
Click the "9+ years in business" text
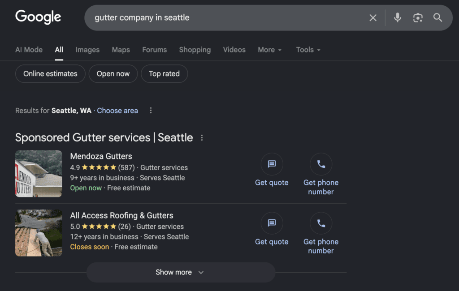click(102, 178)
